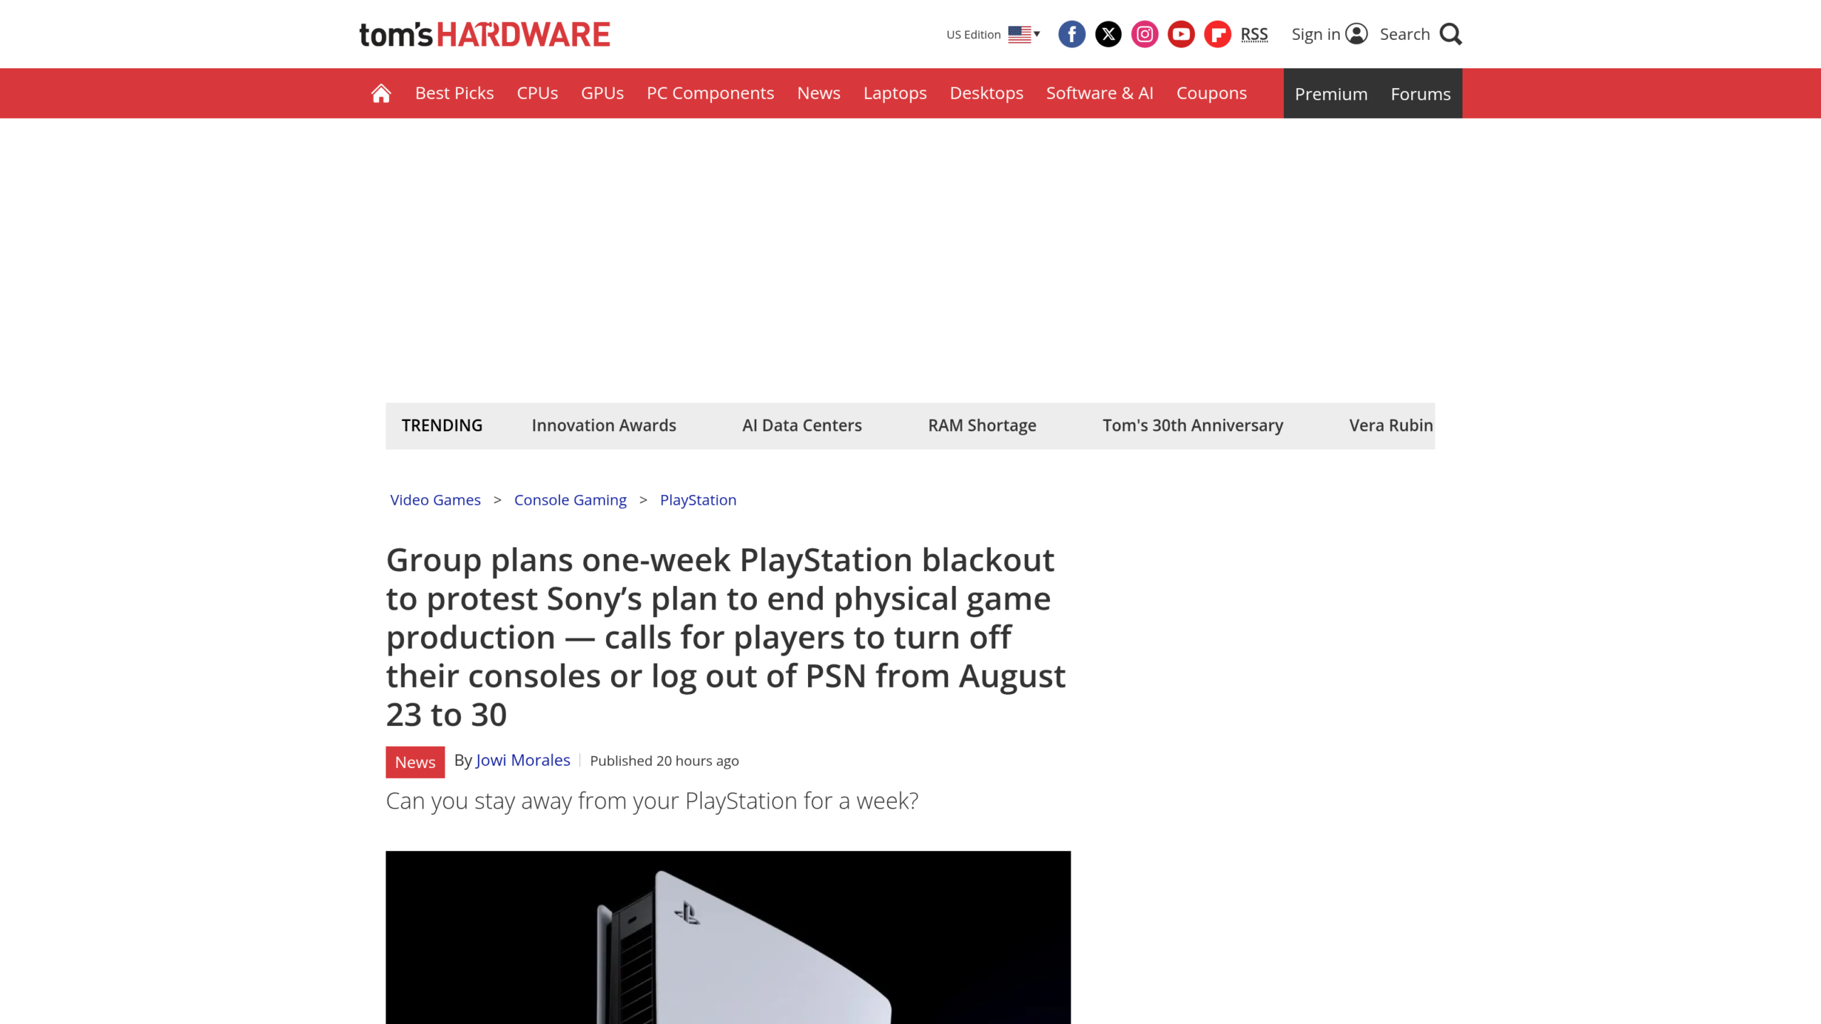Open the PC Components menu
Screen dimensions: 1821x1024
click(710, 93)
